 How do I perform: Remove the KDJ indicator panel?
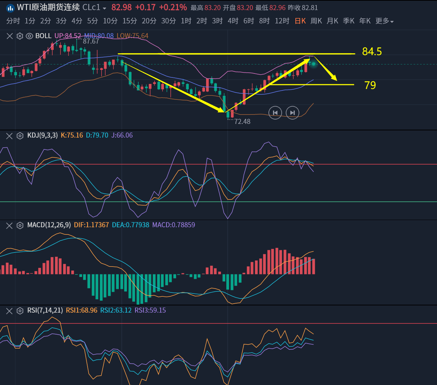coord(9,136)
